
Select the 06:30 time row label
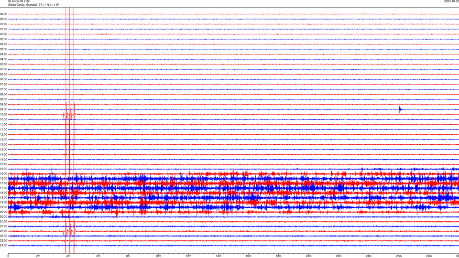click(3, 79)
